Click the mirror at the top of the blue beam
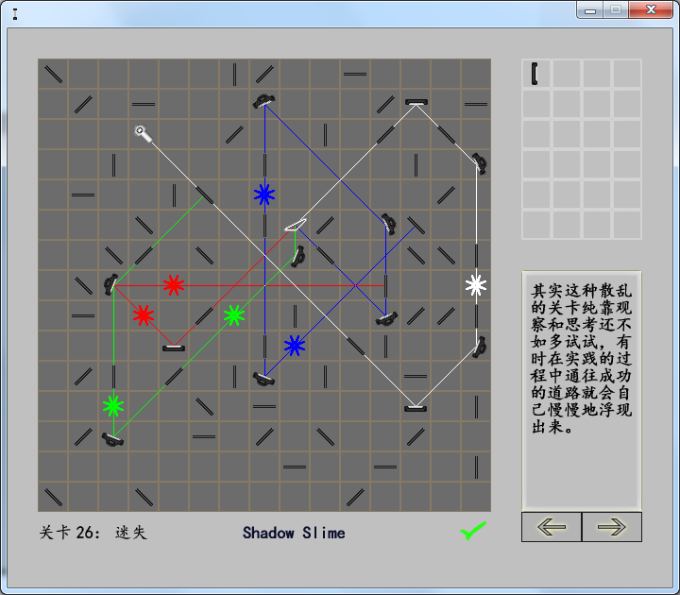680x595 pixels. pos(264,101)
